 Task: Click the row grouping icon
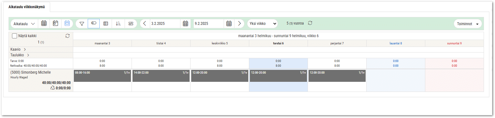pos(131,24)
